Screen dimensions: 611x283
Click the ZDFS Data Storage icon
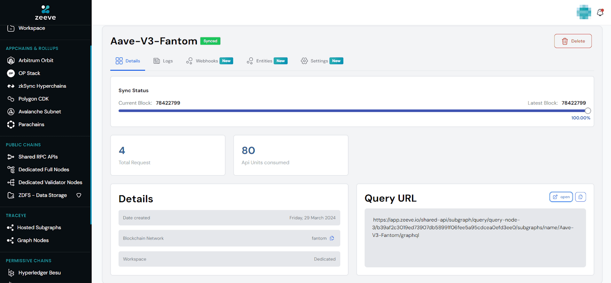(x=11, y=195)
